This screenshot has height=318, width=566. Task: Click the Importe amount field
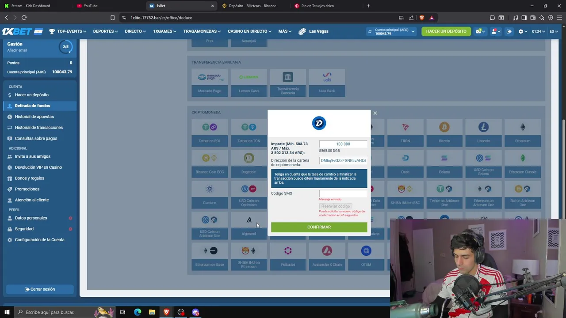tap(343, 144)
